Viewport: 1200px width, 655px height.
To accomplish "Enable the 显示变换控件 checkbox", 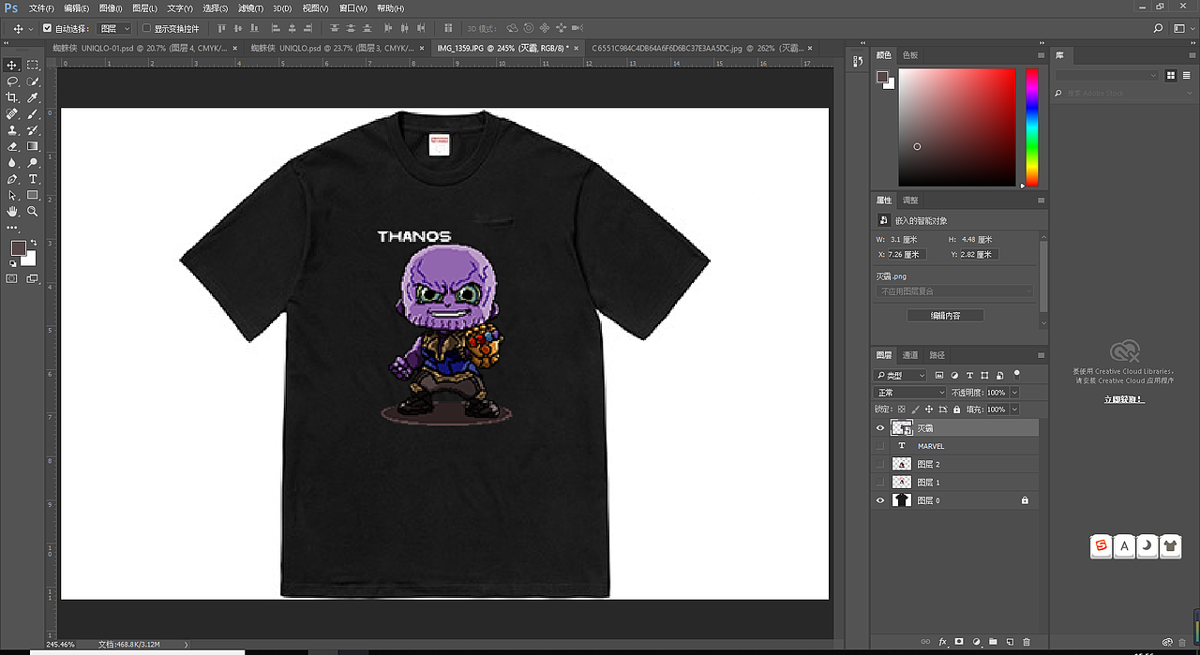I will pos(147,29).
